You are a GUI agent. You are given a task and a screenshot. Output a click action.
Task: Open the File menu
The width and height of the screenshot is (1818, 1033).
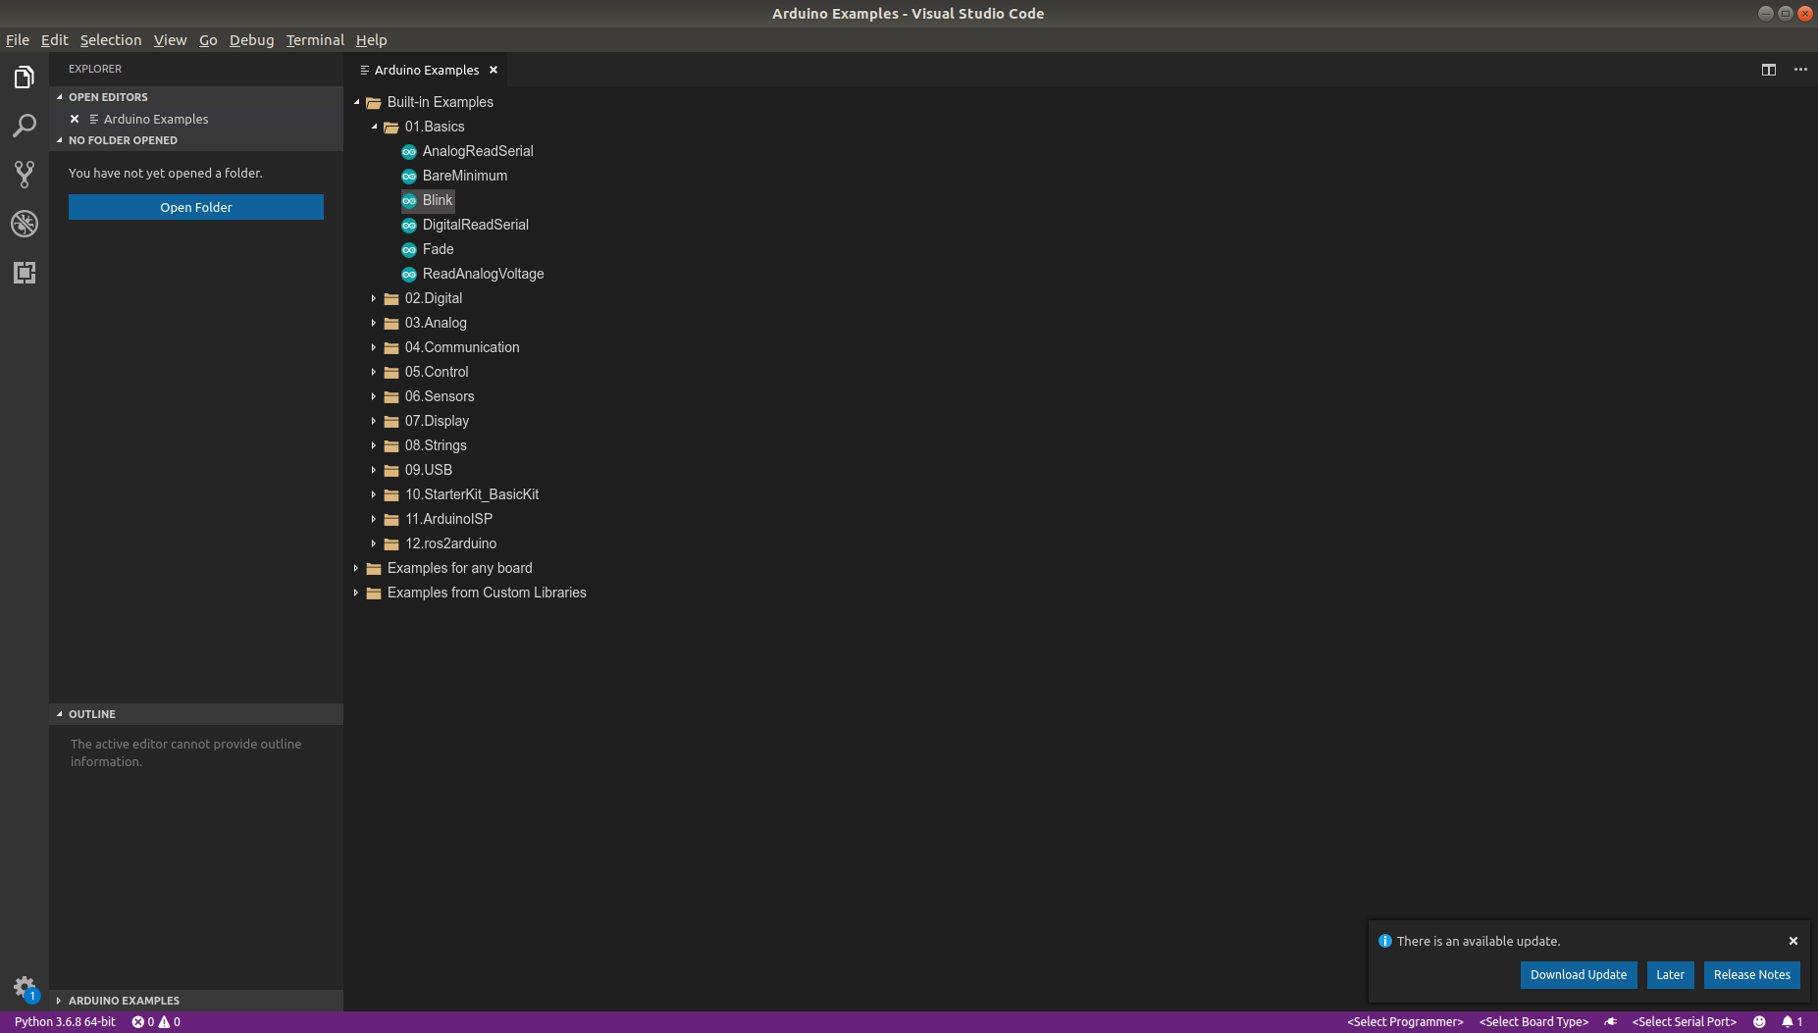click(18, 40)
